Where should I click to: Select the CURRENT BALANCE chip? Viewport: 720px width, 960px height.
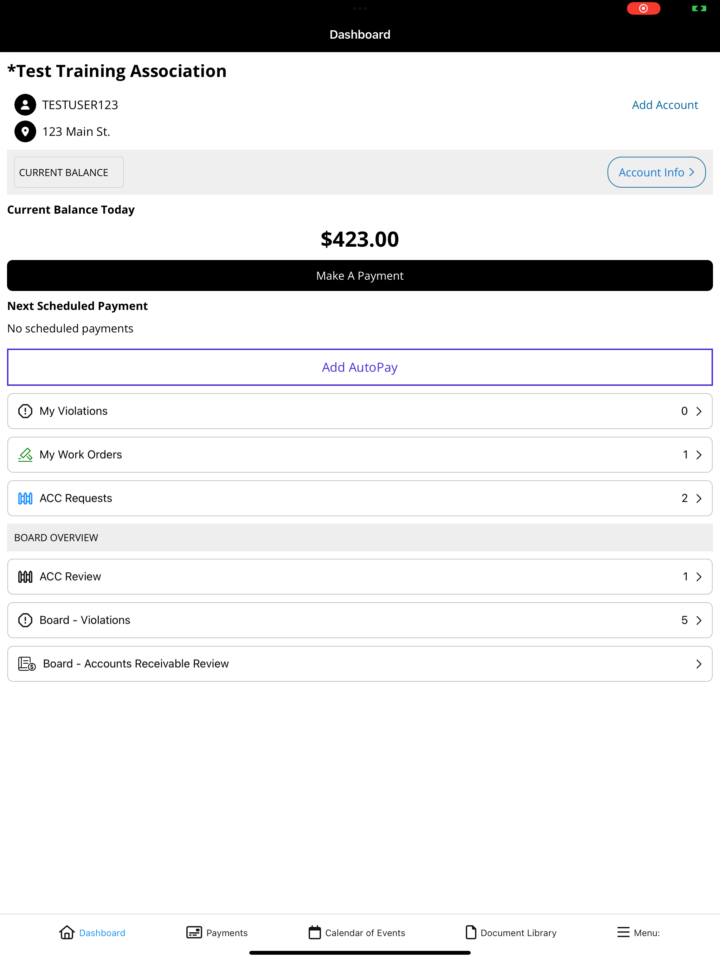(x=69, y=172)
